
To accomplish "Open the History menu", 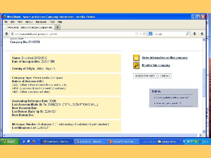I will click(29, 22).
